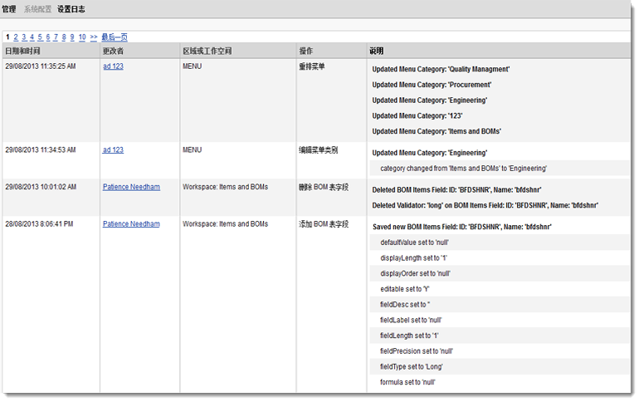This screenshot has height=402, width=639.
Task: Select editable set to 'Y' line
Action: pyautogui.click(x=405, y=289)
